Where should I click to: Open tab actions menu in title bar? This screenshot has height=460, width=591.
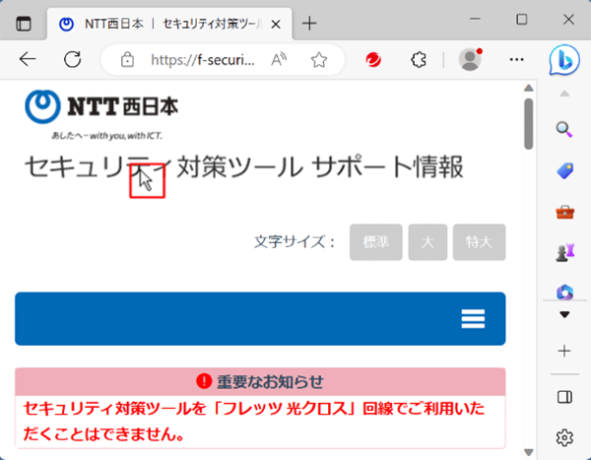(x=24, y=23)
